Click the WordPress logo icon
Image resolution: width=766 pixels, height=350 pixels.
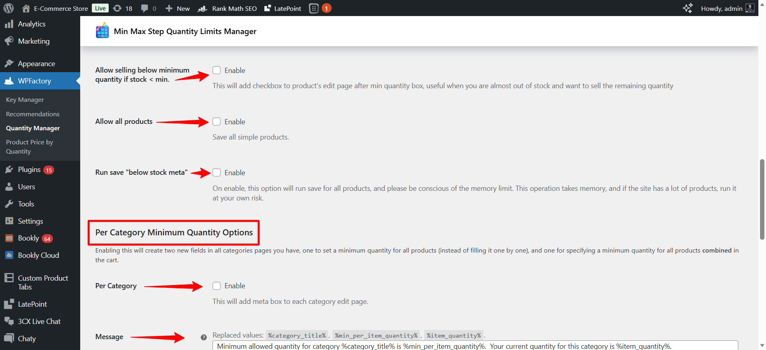[x=8, y=8]
